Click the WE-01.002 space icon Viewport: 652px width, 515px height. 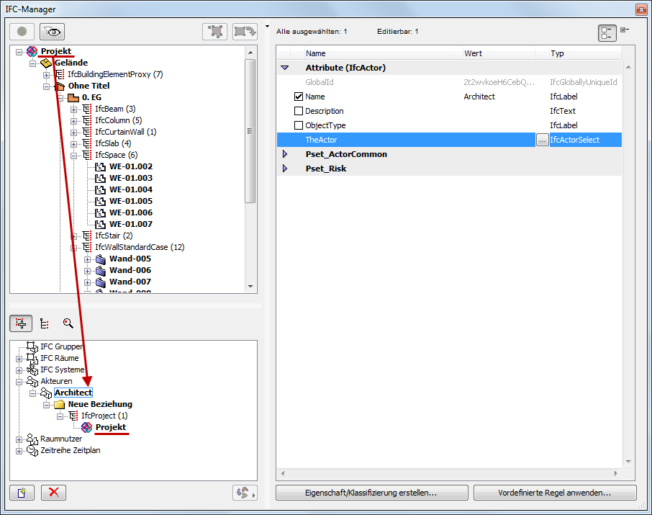pyautogui.click(x=100, y=167)
